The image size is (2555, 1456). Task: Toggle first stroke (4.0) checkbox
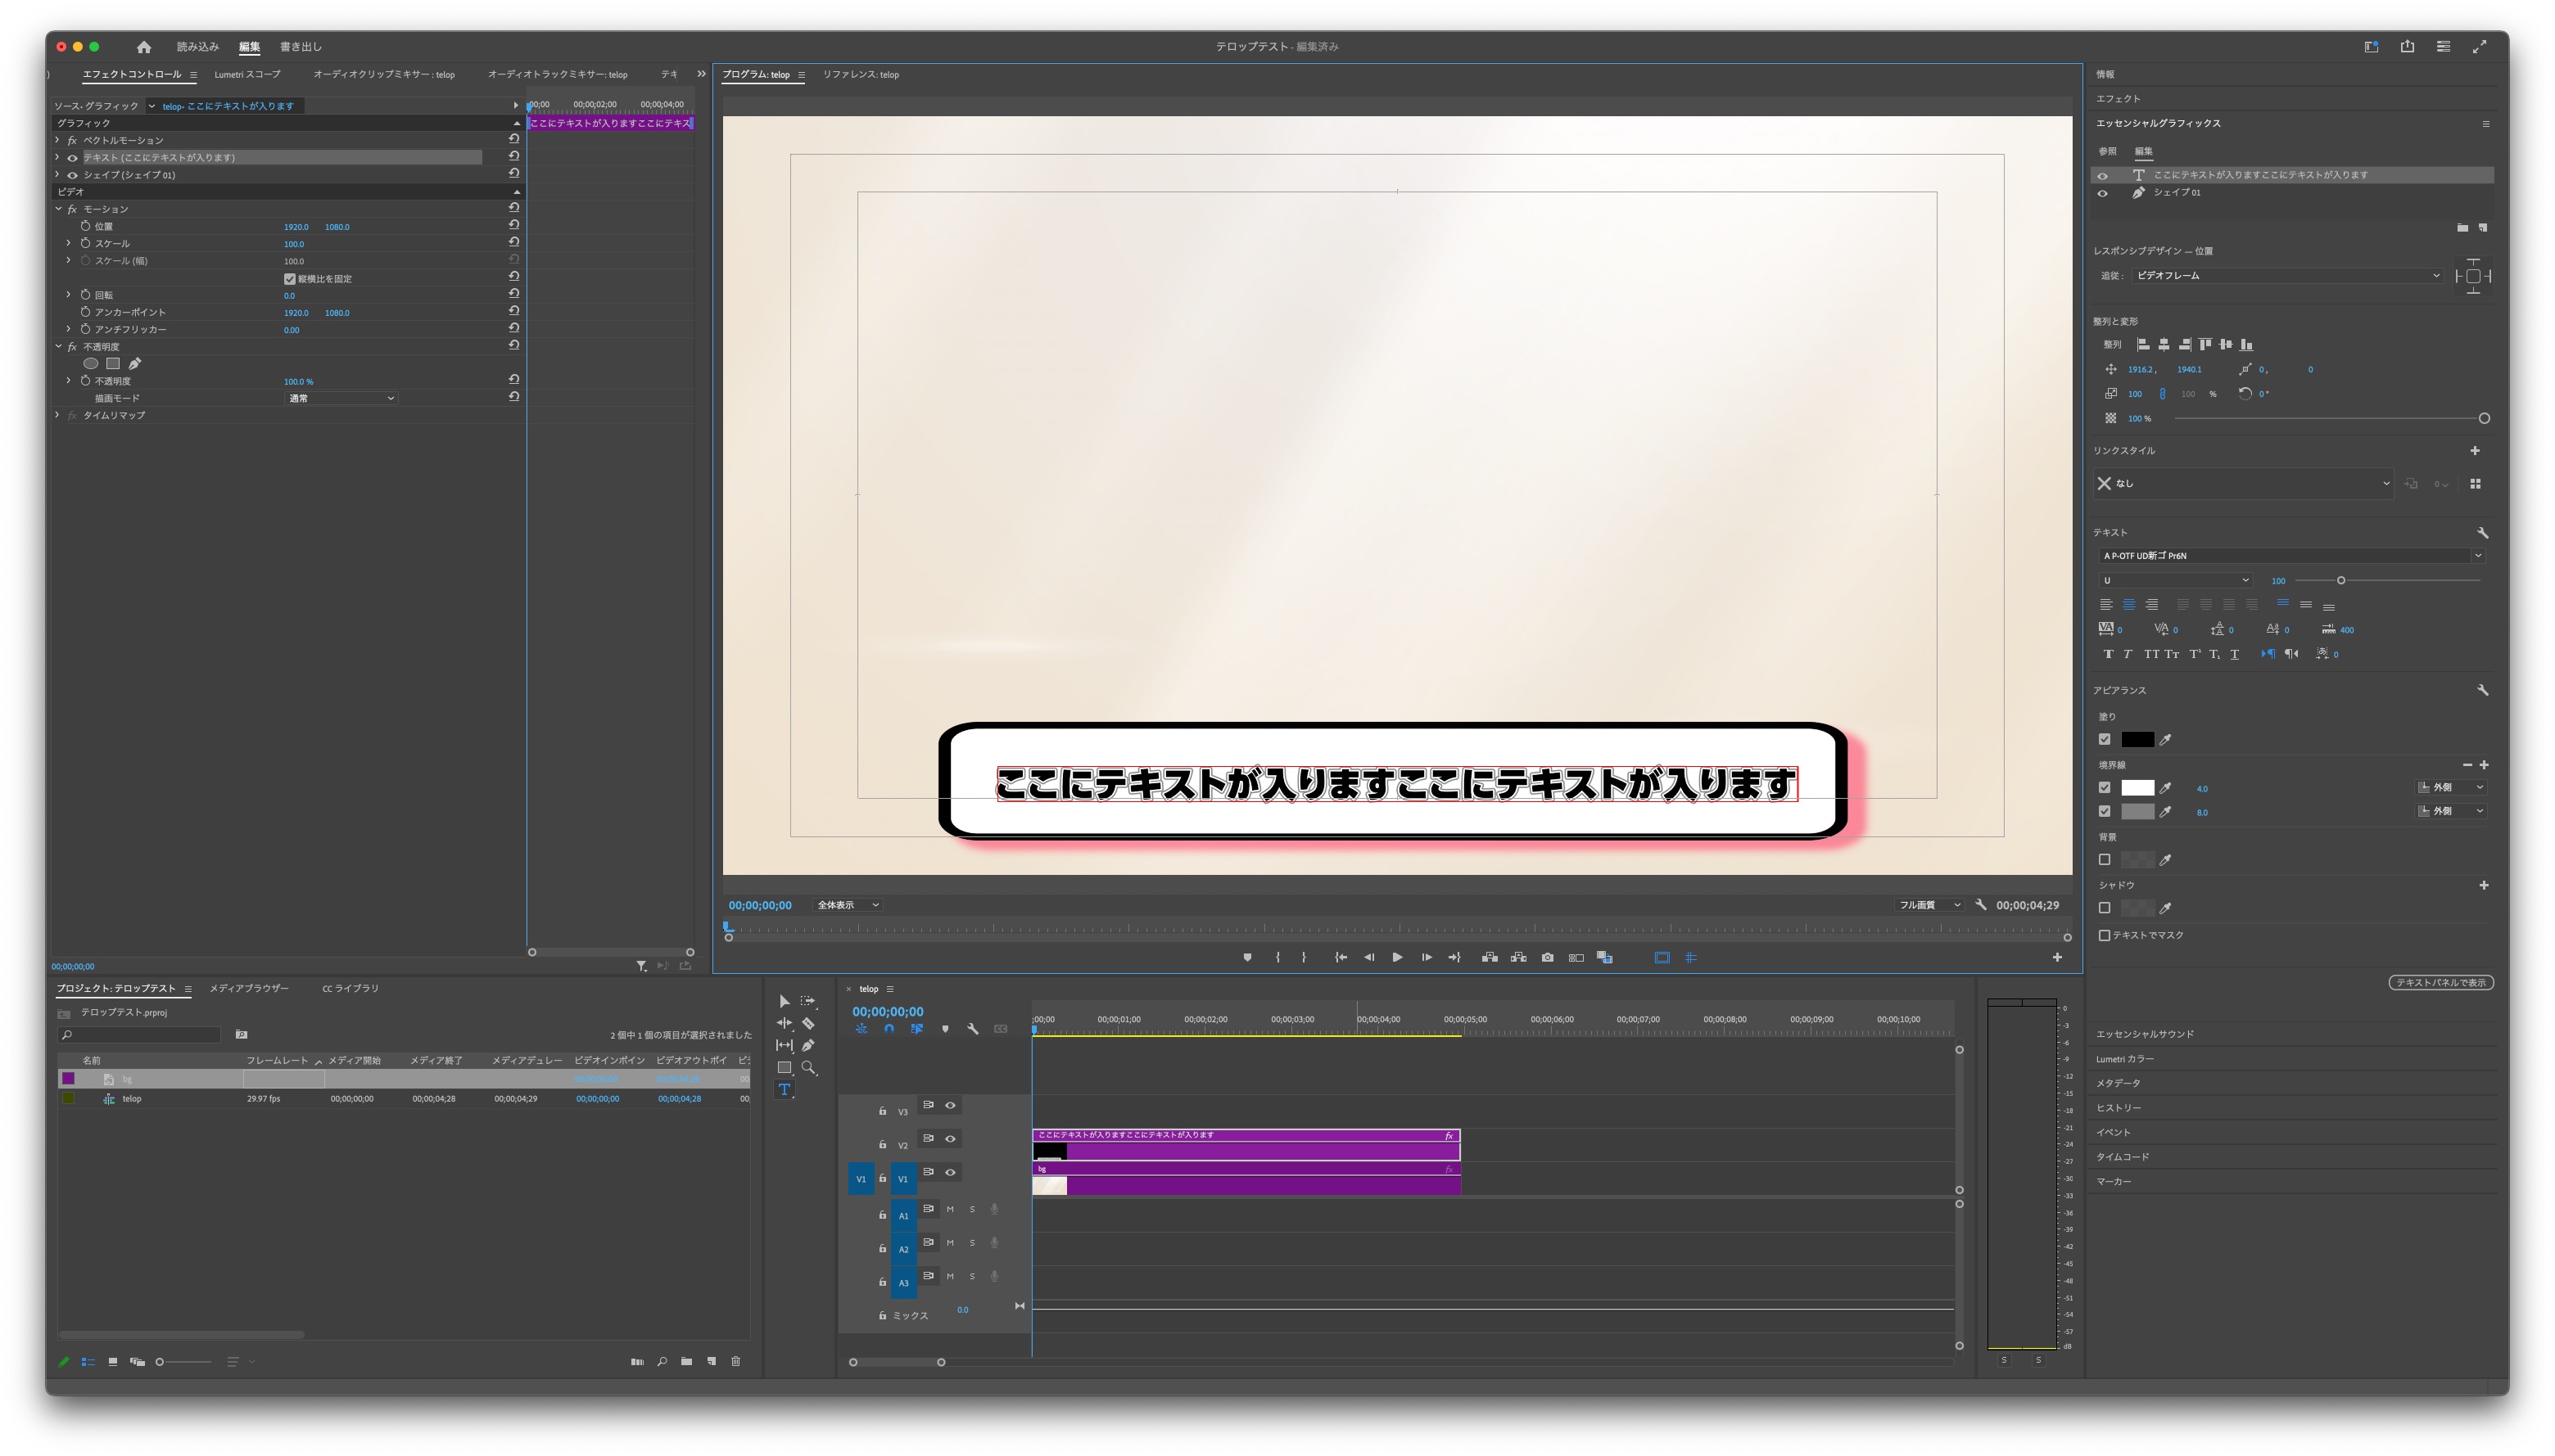point(2104,788)
